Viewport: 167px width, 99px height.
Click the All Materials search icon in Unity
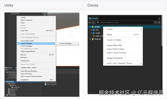[x=9, y=74]
